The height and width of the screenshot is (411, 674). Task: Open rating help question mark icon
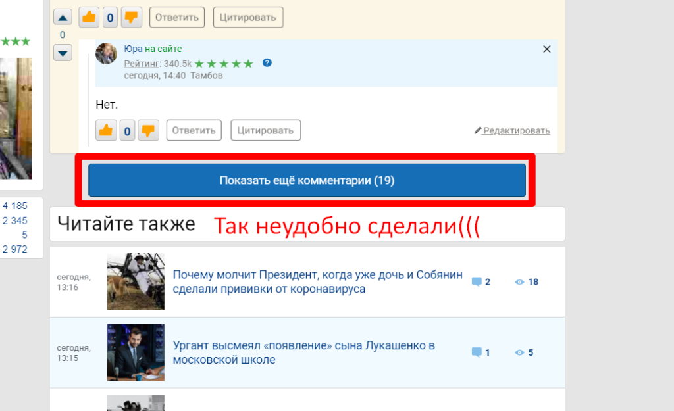point(267,63)
